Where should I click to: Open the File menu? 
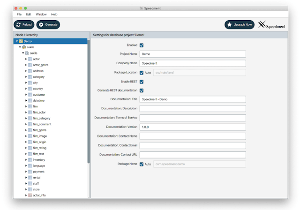(x=19, y=15)
